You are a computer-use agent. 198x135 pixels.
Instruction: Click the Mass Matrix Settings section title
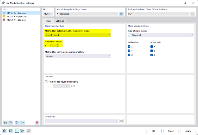[x=138, y=26]
